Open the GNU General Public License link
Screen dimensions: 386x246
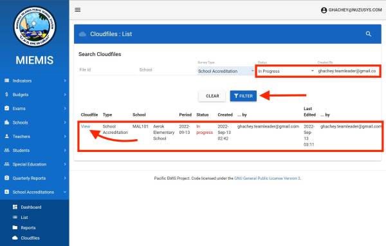tap(268, 178)
